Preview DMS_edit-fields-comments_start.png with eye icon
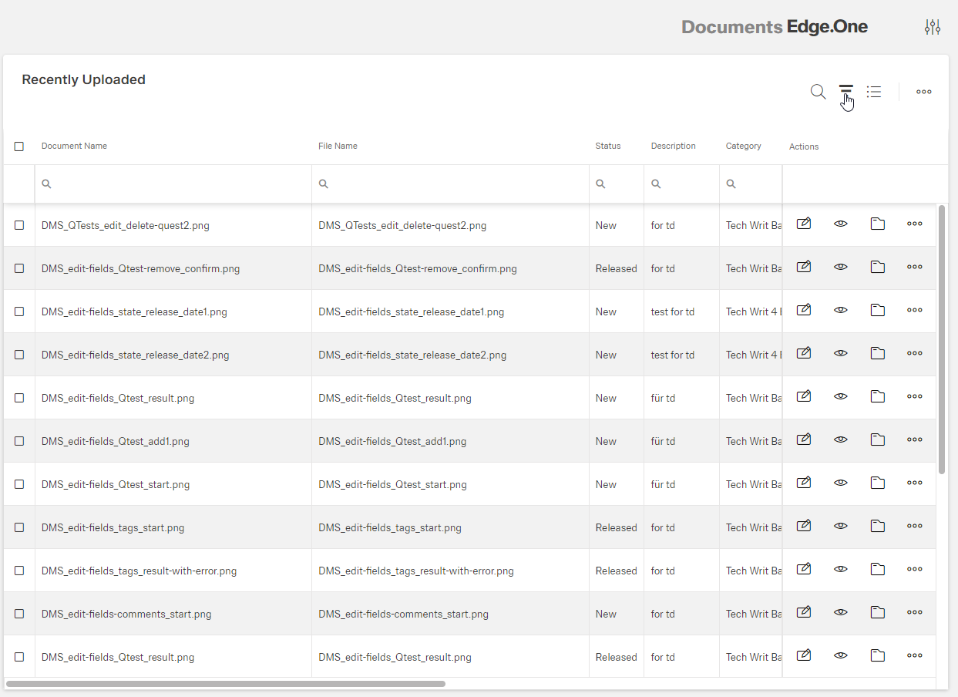This screenshot has height=697, width=958. point(841,612)
